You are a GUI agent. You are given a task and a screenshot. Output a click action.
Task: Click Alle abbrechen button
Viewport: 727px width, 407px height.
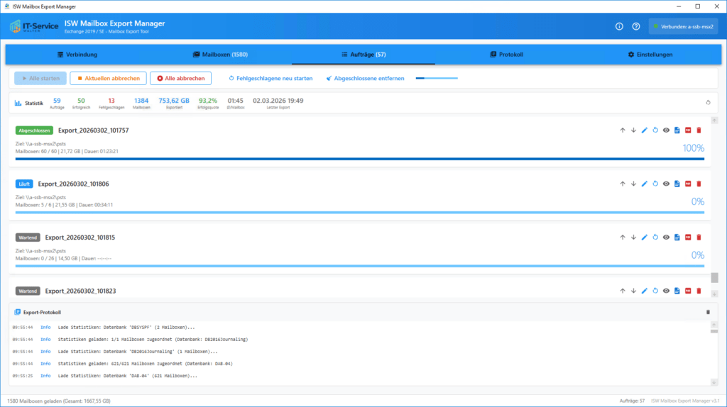tap(180, 78)
